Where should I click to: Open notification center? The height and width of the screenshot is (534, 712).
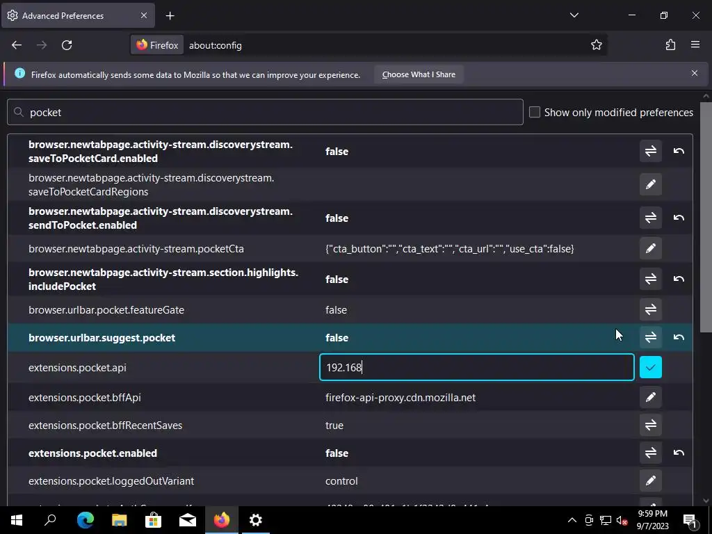[690, 520]
